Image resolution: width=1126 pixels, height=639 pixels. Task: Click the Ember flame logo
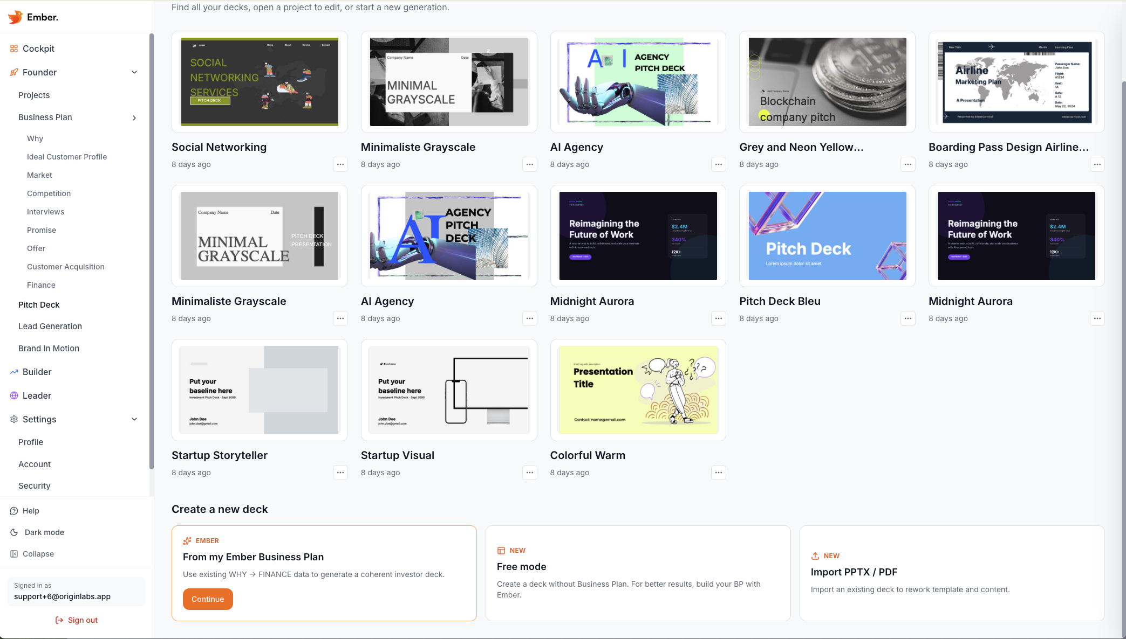pyautogui.click(x=15, y=17)
